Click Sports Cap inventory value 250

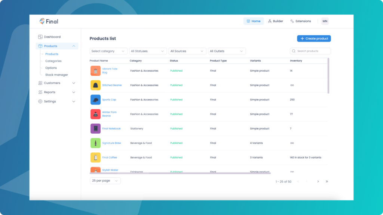click(x=292, y=100)
